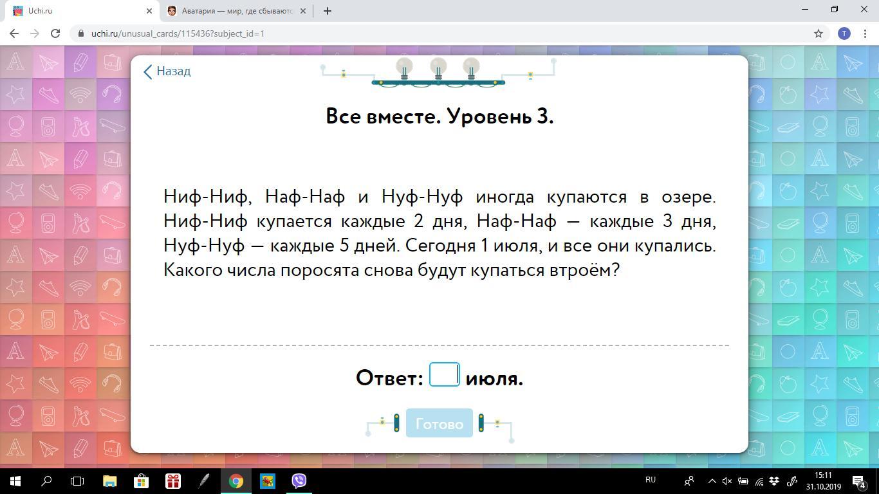The height and width of the screenshot is (494, 879).
Task: Submit the answer with the Готово button
Action: pyautogui.click(x=439, y=423)
